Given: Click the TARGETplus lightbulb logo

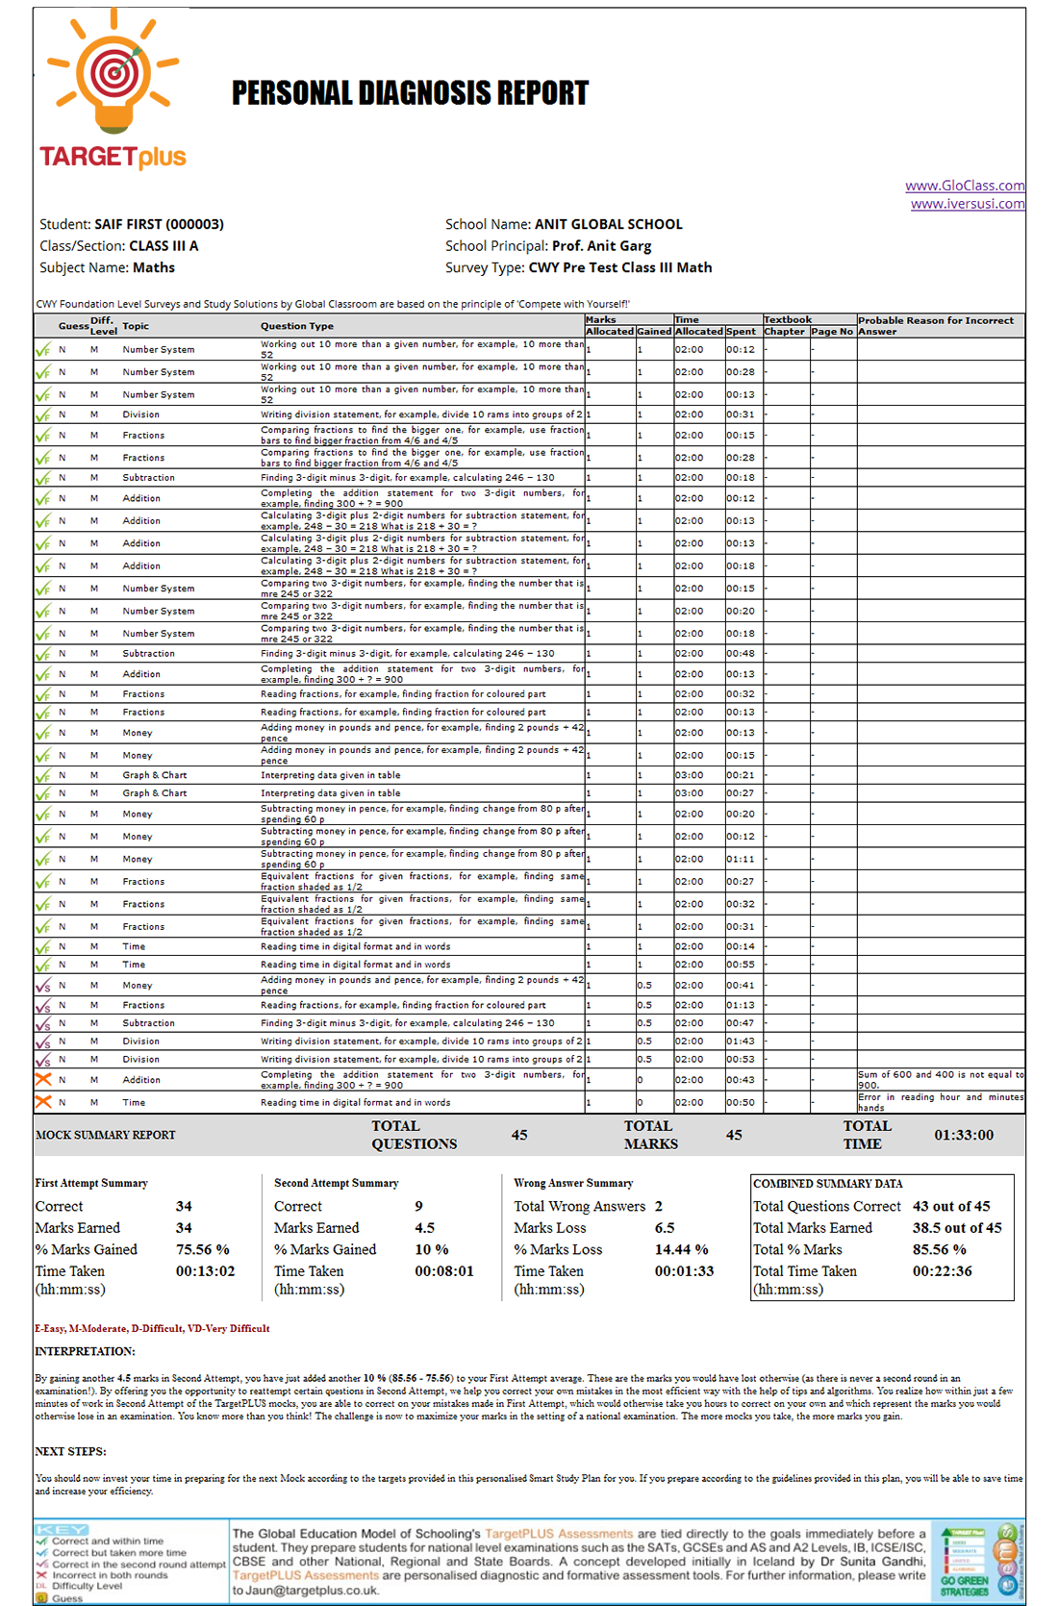Looking at the screenshot, I should click(113, 88).
